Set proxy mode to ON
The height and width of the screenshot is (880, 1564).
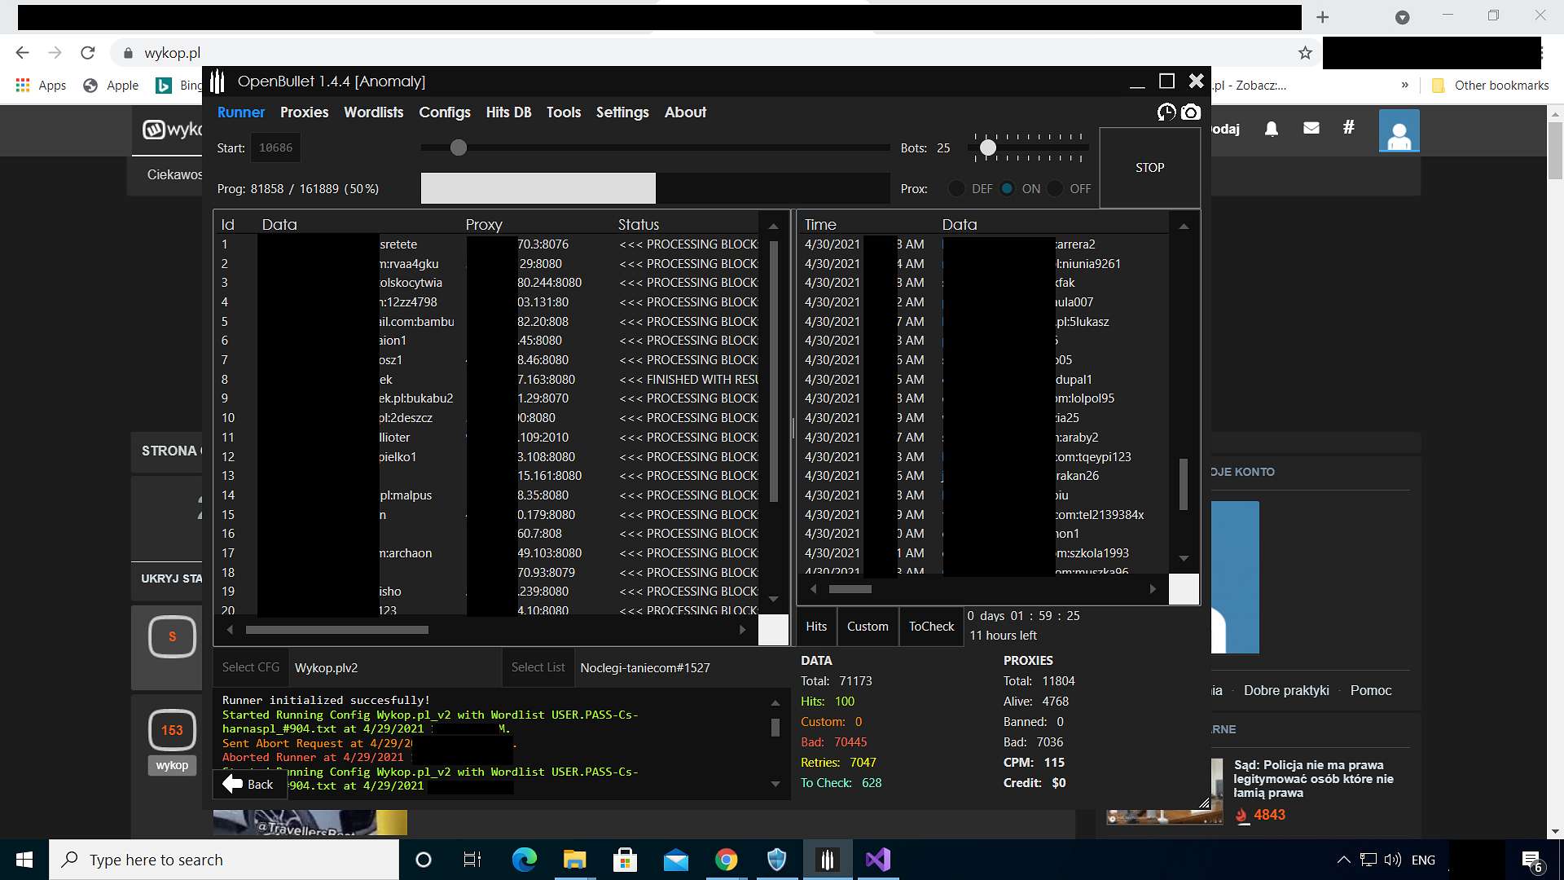[1008, 188]
